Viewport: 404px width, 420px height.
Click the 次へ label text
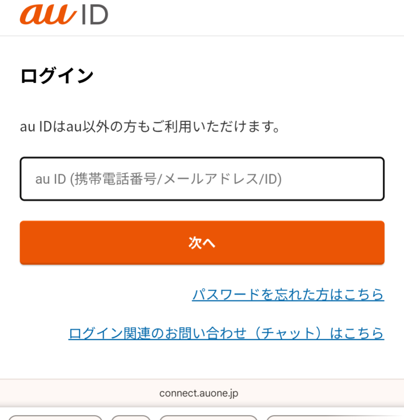tap(202, 243)
